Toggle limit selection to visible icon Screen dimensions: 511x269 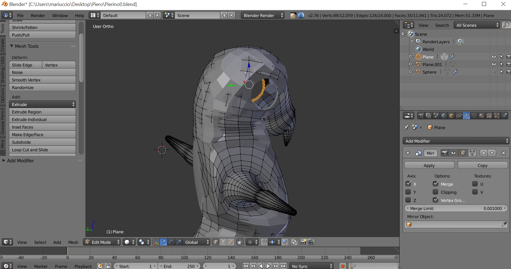point(240,242)
